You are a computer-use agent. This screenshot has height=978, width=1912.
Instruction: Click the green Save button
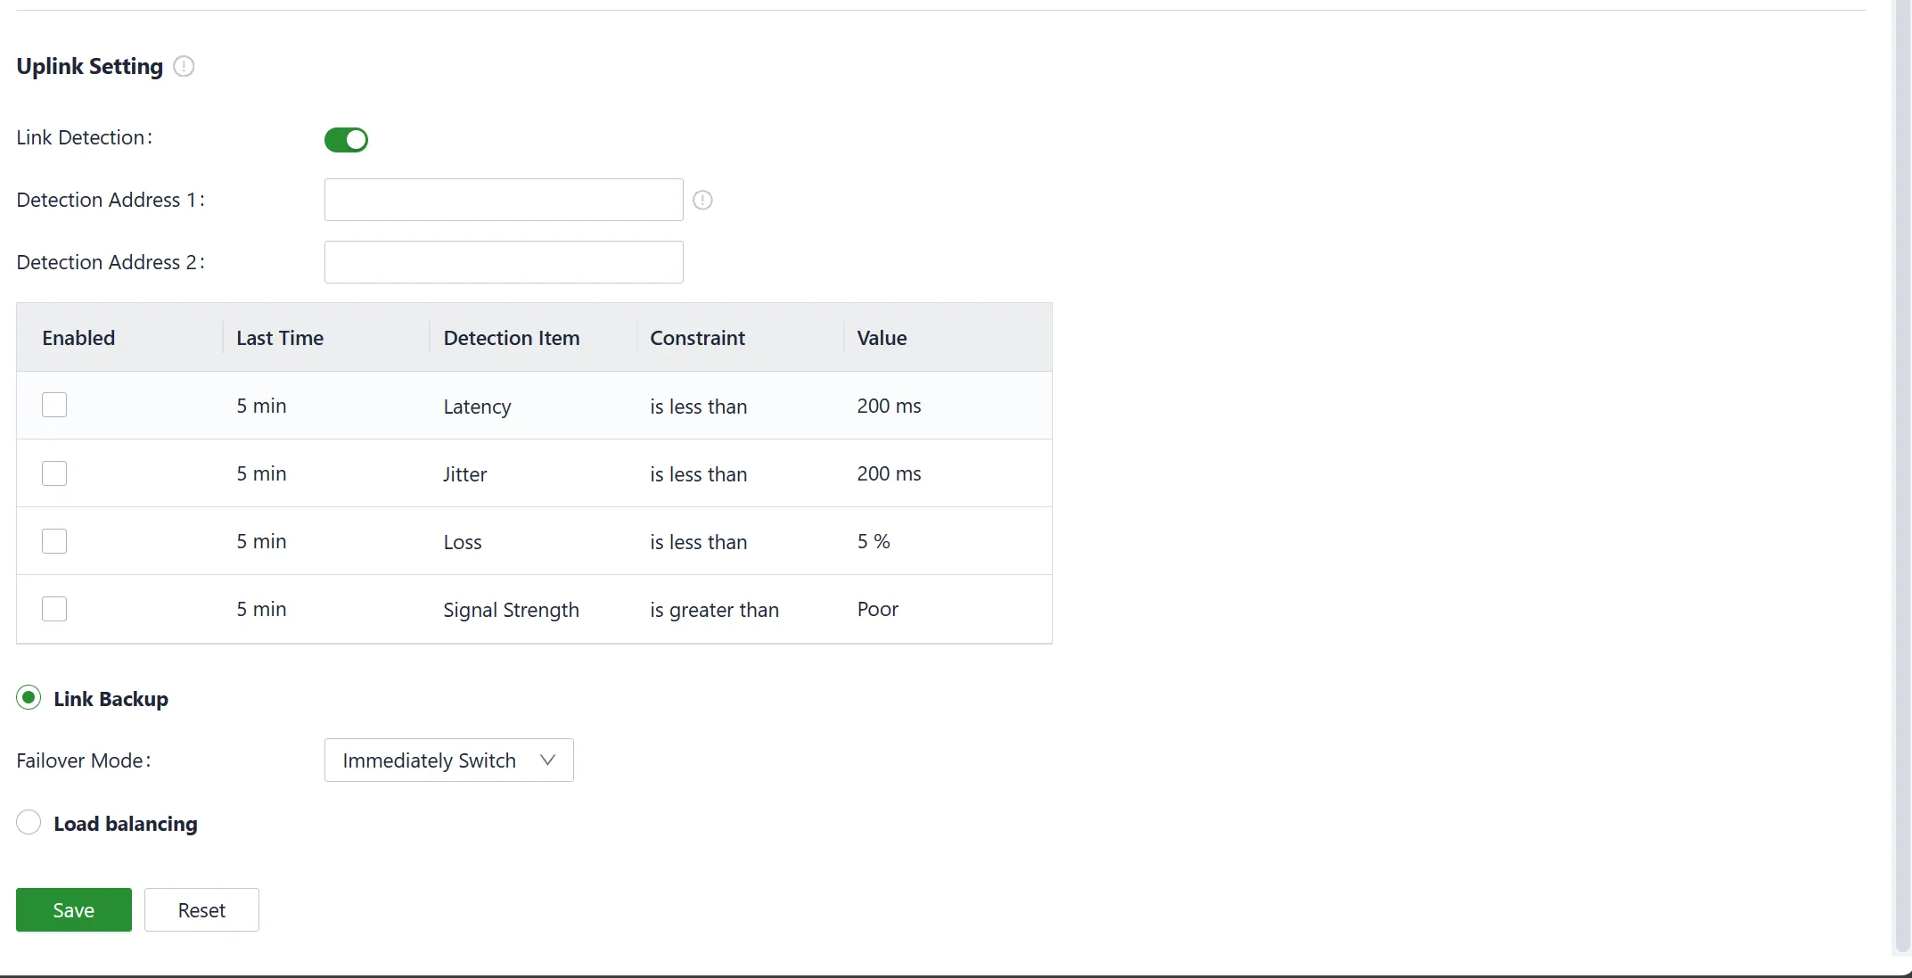click(74, 910)
